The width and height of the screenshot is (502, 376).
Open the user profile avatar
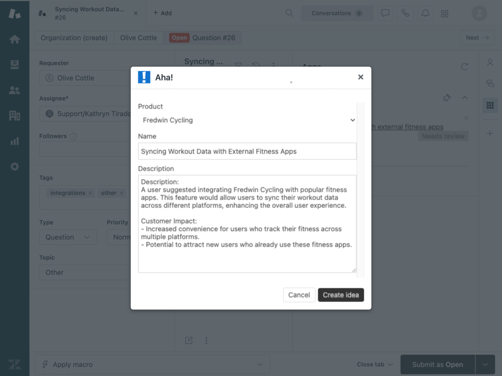click(479, 13)
